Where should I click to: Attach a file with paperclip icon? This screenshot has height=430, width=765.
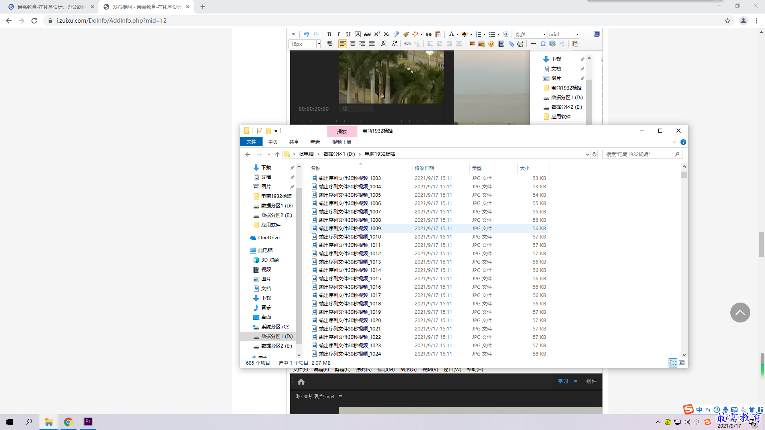pyautogui.click(x=511, y=44)
